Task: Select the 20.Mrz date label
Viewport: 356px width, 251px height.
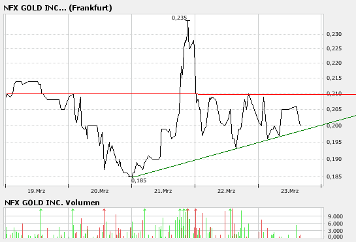Action: [x=100, y=191]
